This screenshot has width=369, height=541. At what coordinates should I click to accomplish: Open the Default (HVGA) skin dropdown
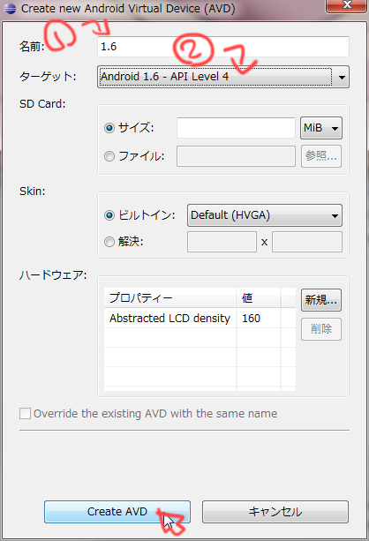(x=265, y=215)
